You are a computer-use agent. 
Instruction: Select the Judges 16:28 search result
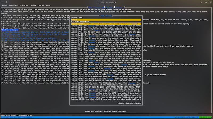(106, 93)
